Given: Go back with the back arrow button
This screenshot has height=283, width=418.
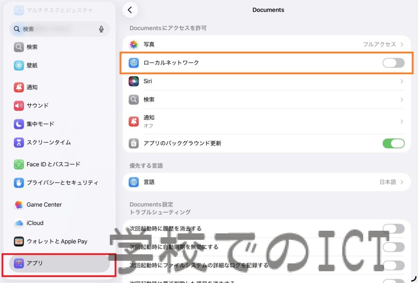Looking at the screenshot, I should (x=130, y=10).
